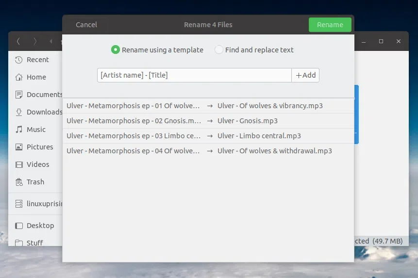Select the Gnosis.mp3 rename preview row
This screenshot has width=418, height=278.
(x=208, y=121)
